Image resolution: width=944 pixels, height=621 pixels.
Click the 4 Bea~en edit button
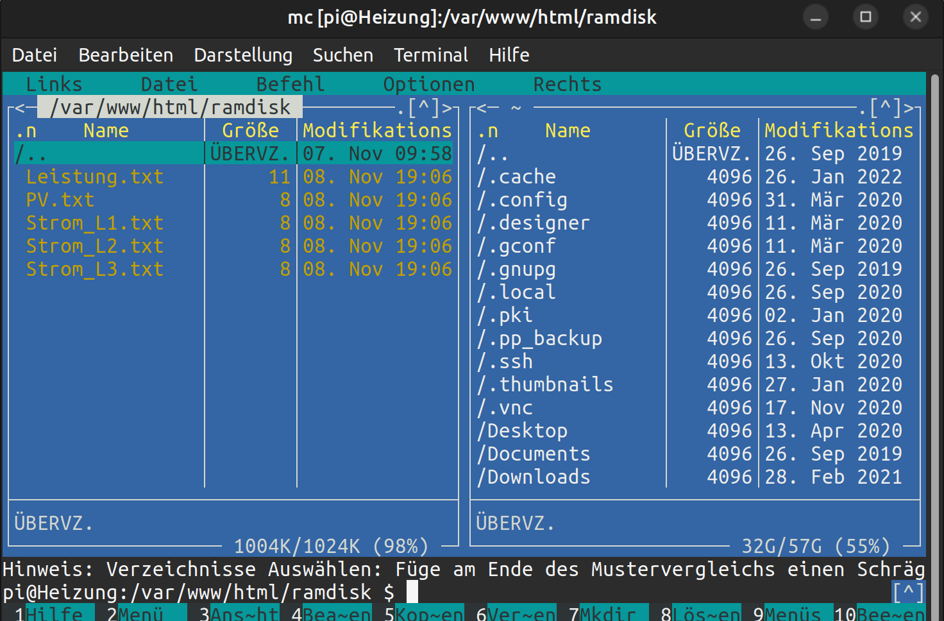[x=332, y=613]
